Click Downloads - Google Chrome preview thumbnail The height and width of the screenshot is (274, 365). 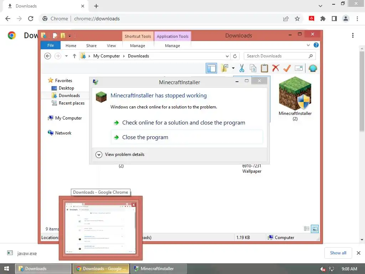(x=101, y=228)
